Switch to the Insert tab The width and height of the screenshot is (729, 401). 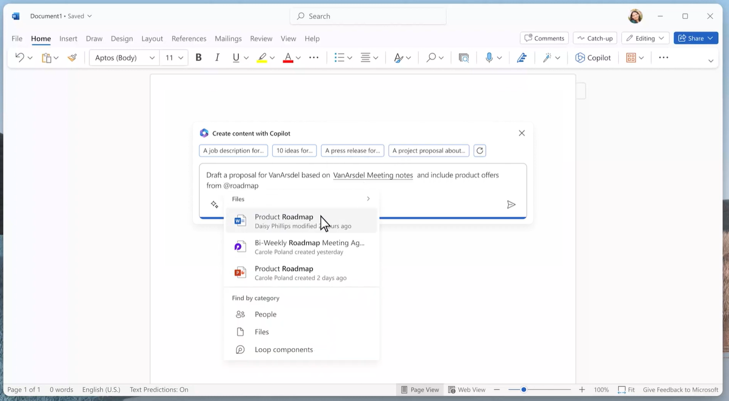tap(68, 39)
